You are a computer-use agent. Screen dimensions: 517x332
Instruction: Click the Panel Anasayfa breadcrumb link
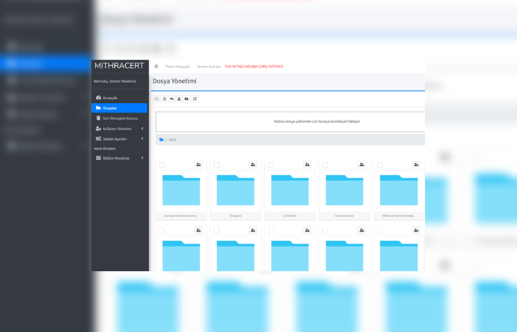point(176,67)
